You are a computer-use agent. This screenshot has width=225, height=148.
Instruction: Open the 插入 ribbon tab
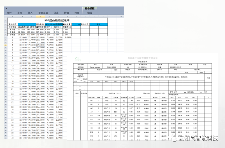(30, 13)
